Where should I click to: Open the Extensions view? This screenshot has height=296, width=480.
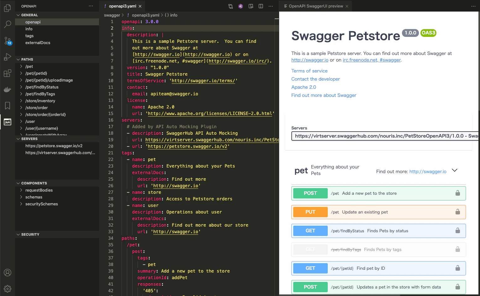point(8,73)
